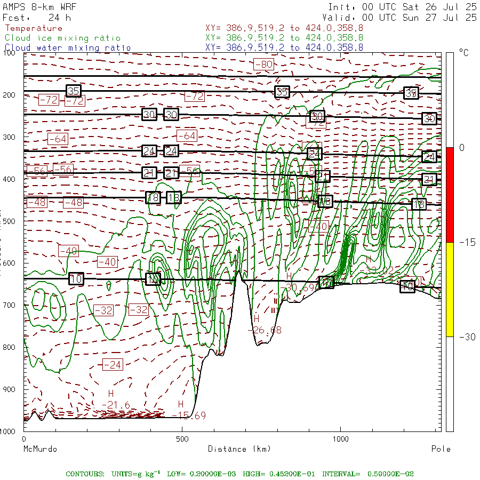Click the '-24' temperature contour label
Viewport: 480px width, 480px height.
pos(113,365)
